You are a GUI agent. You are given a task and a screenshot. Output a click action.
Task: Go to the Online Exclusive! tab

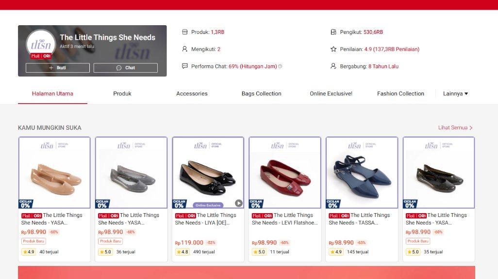tap(331, 93)
